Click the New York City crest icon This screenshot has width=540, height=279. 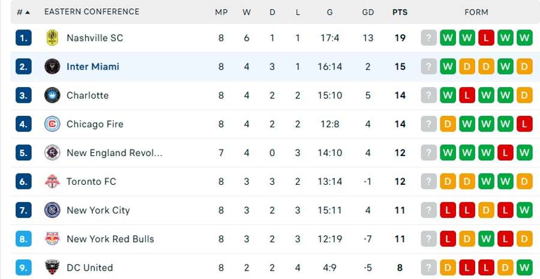click(52, 211)
